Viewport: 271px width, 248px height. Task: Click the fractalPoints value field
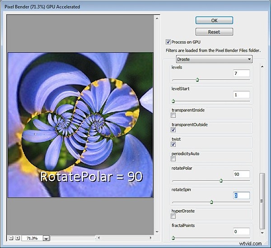(241, 231)
